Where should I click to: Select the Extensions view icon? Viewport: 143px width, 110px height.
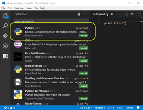click(5, 56)
